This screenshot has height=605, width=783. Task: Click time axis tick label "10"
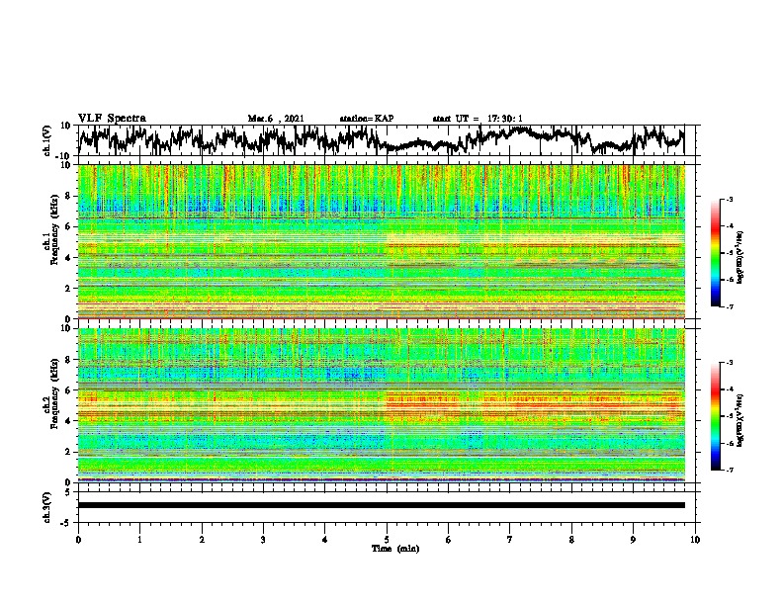tap(695, 540)
